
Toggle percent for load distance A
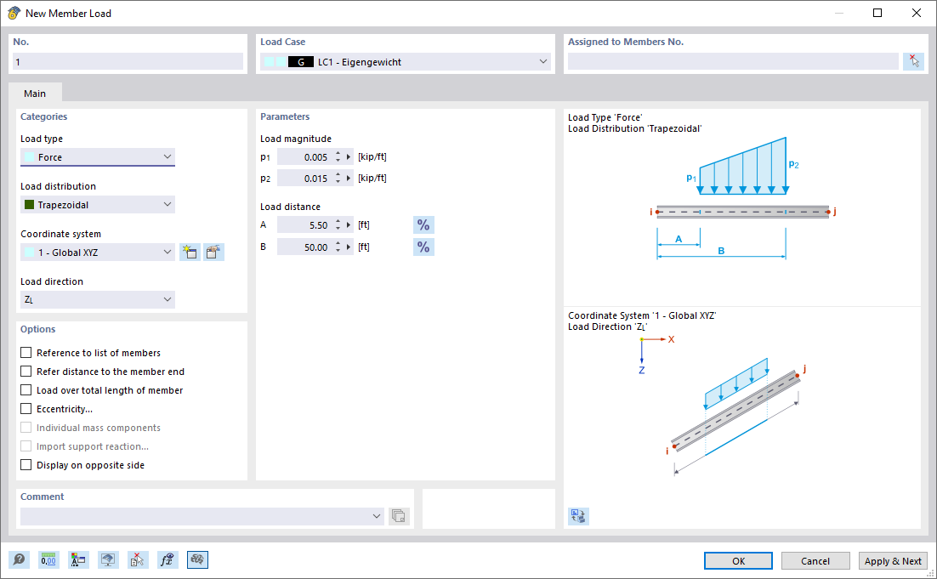point(423,225)
